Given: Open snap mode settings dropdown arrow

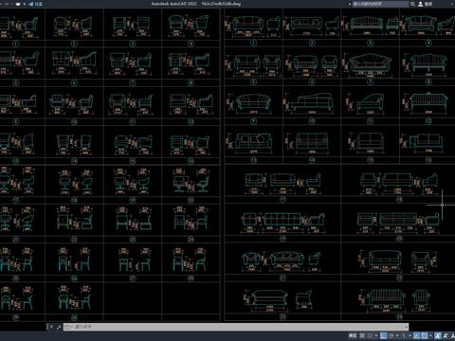Looking at the screenshot, I should click(376, 335).
